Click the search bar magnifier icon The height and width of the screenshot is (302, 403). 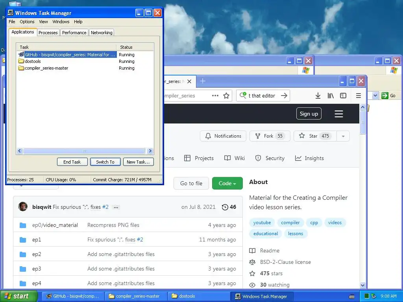coord(243,96)
